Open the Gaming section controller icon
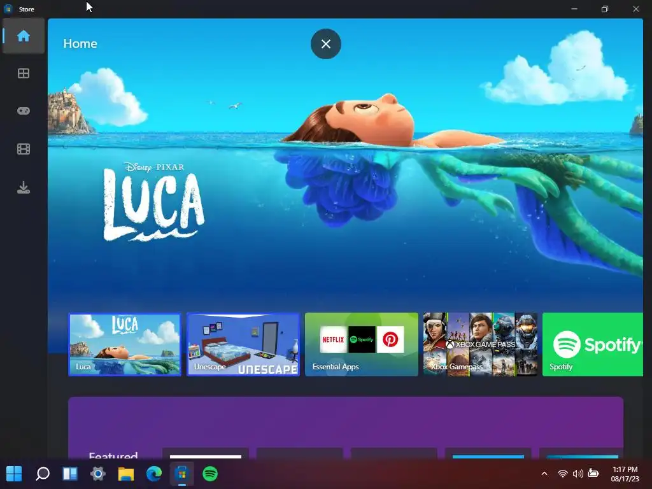652x489 pixels. (x=24, y=111)
